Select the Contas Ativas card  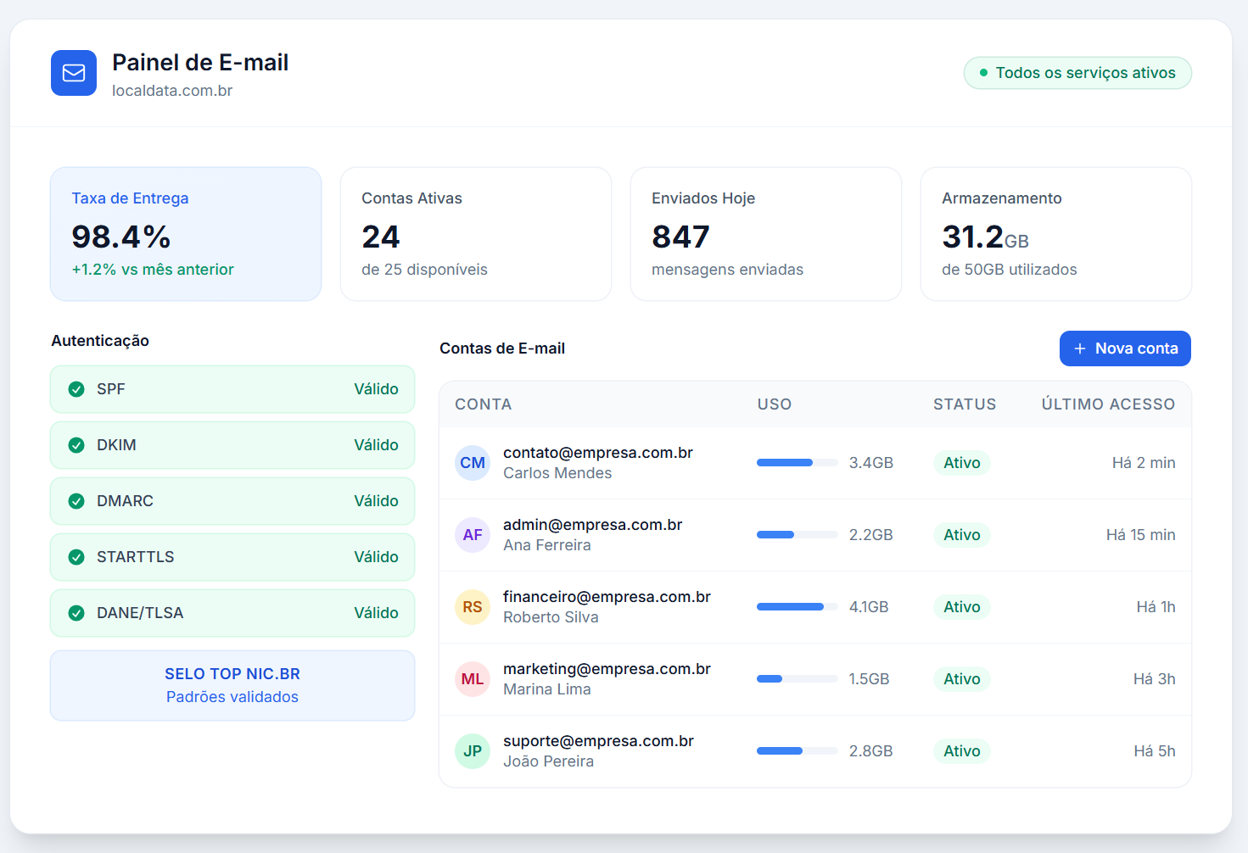475,234
